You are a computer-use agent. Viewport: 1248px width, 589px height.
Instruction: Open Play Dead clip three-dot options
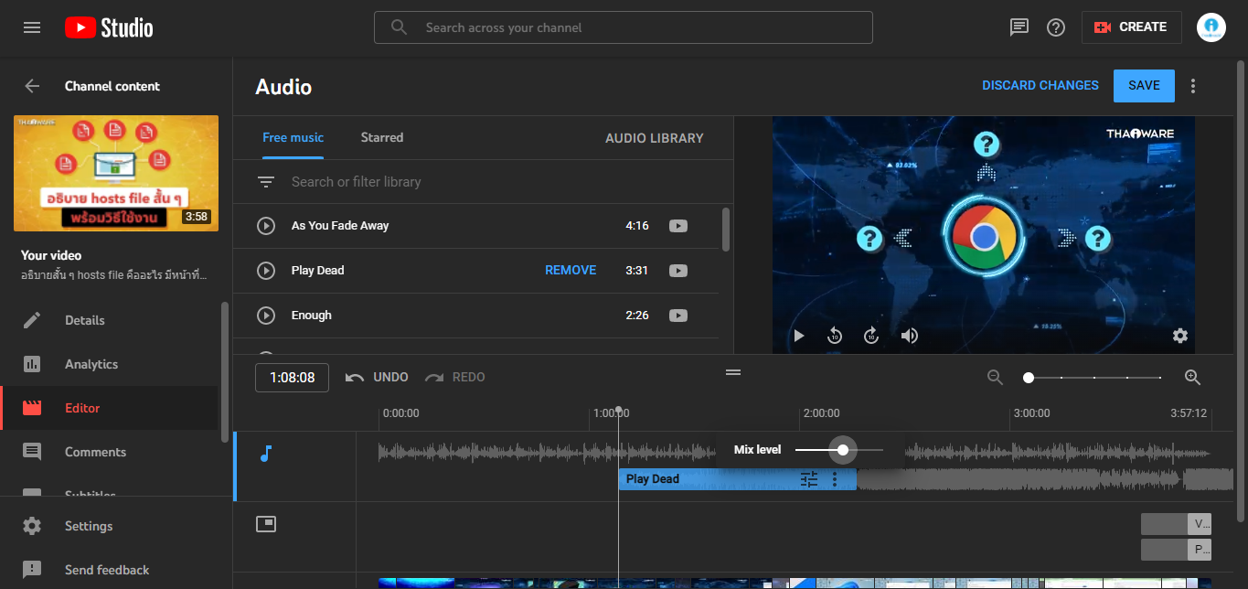(x=834, y=479)
